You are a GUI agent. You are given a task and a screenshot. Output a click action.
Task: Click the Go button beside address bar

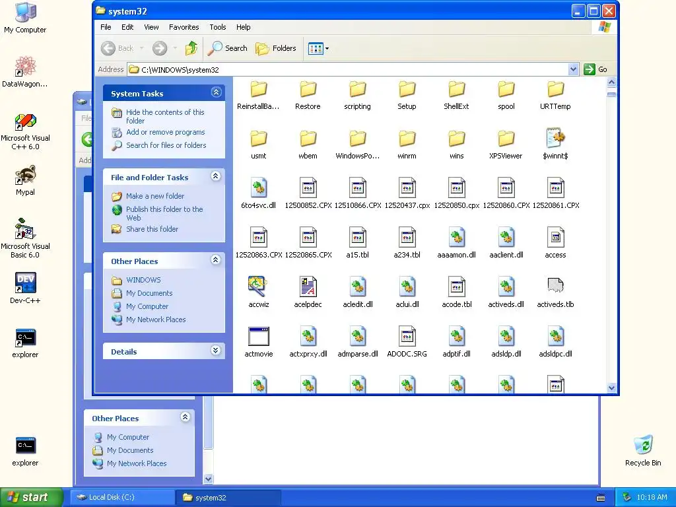coord(595,69)
